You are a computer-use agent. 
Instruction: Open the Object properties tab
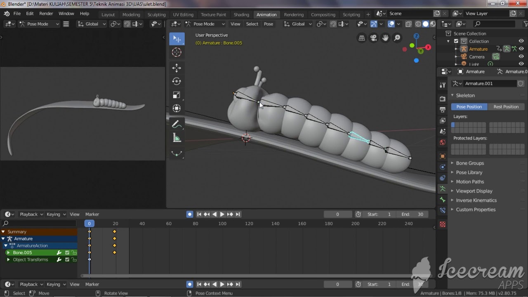443,156
